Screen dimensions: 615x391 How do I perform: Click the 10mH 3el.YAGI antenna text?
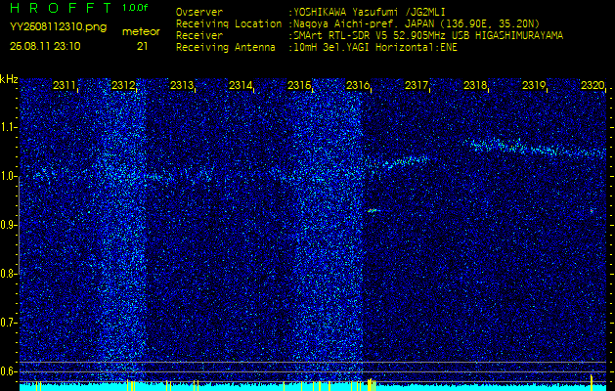[375, 48]
